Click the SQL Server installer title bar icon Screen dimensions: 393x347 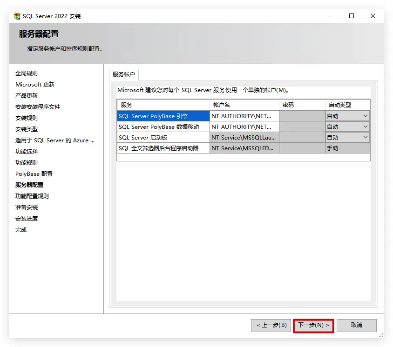tap(17, 16)
